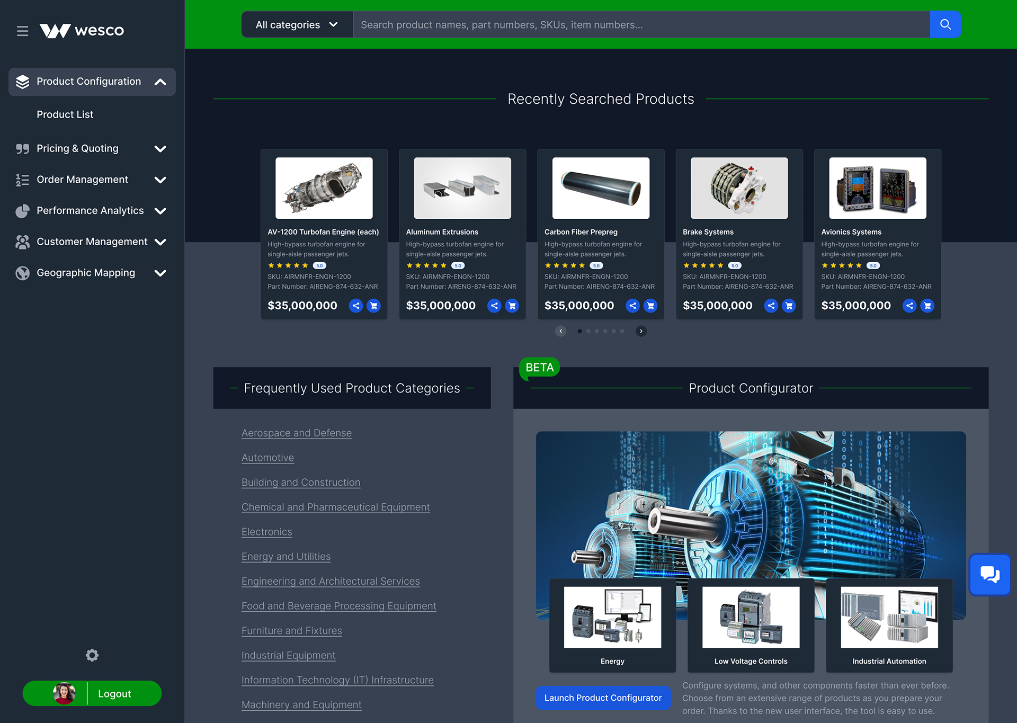Expand Pricing & Quoting chevron

pyautogui.click(x=160, y=149)
